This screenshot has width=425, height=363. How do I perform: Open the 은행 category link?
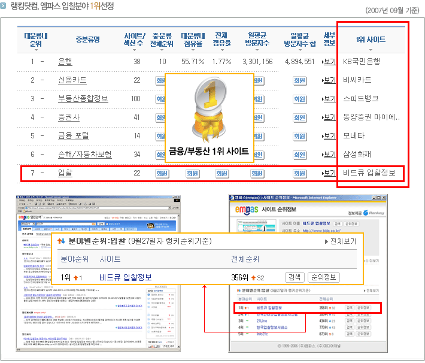point(65,62)
